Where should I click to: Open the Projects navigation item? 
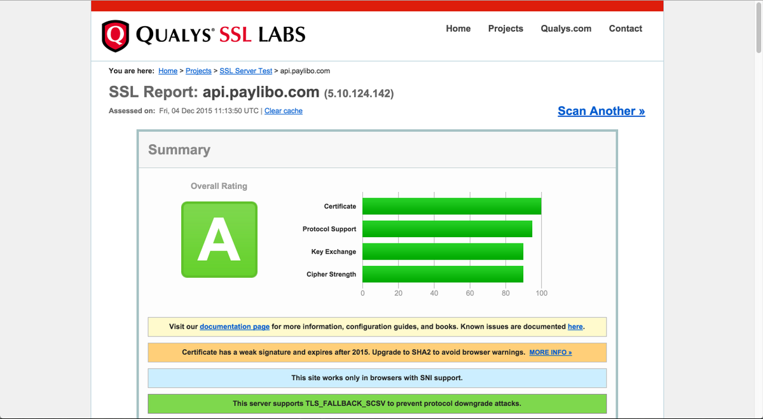pyautogui.click(x=505, y=29)
